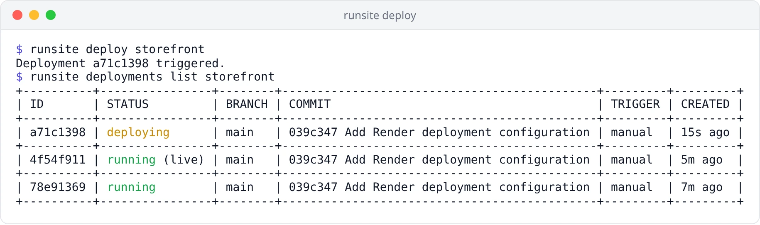The width and height of the screenshot is (760, 225).
Task: Click the red close window button
Action: click(17, 15)
